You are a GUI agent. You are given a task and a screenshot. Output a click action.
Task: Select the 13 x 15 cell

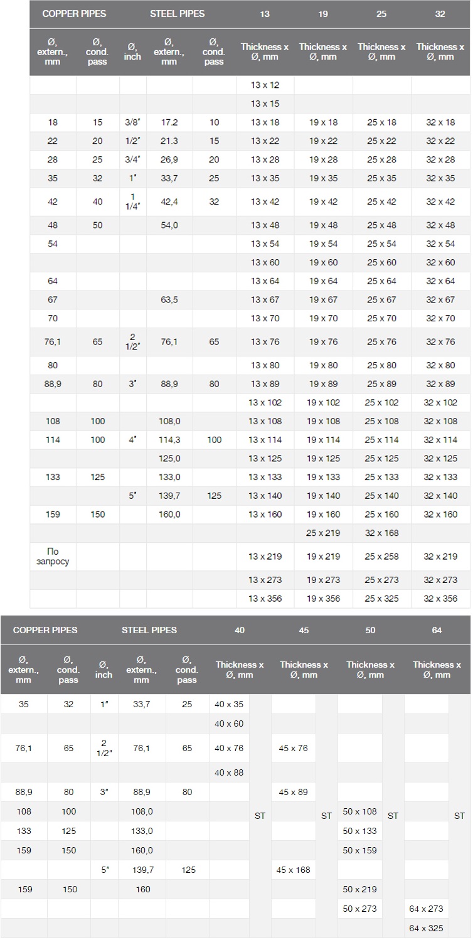tap(265, 104)
